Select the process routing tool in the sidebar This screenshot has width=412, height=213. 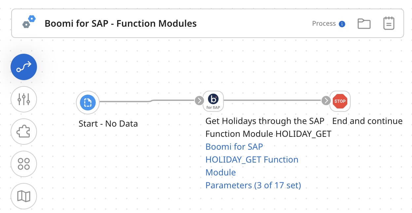23,67
